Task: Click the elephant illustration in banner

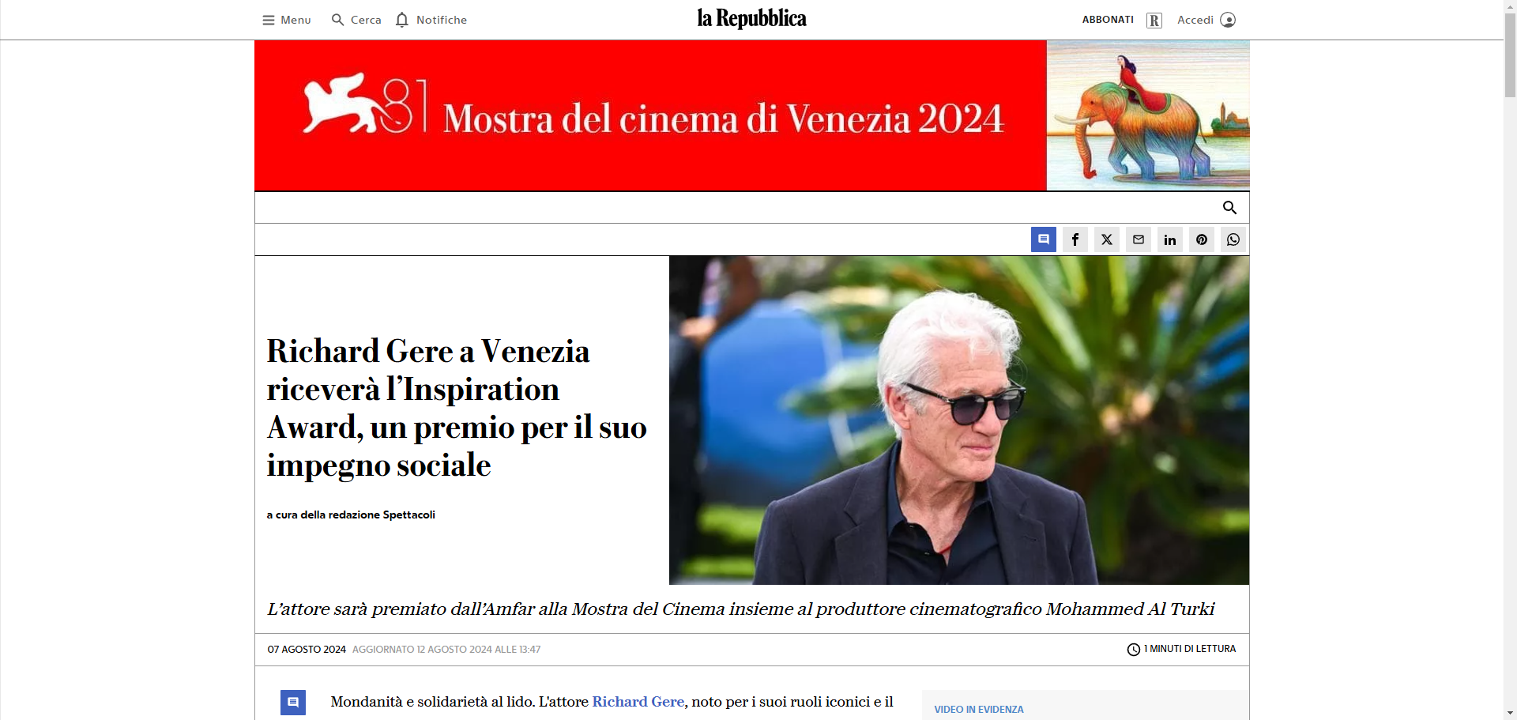Action: coord(1148,116)
